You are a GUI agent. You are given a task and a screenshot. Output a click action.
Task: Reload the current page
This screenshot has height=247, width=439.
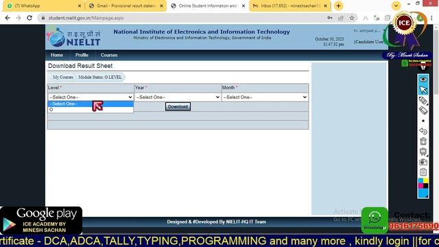(x=29, y=18)
